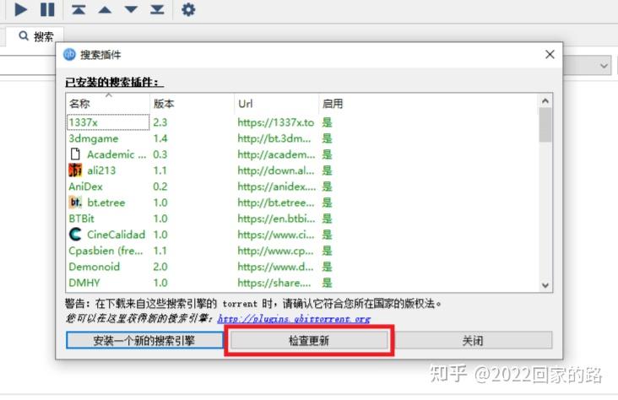
Task: Click 安装一个新的搜索引擎 button
Action: pyautogui.click(x=144, y=340)
